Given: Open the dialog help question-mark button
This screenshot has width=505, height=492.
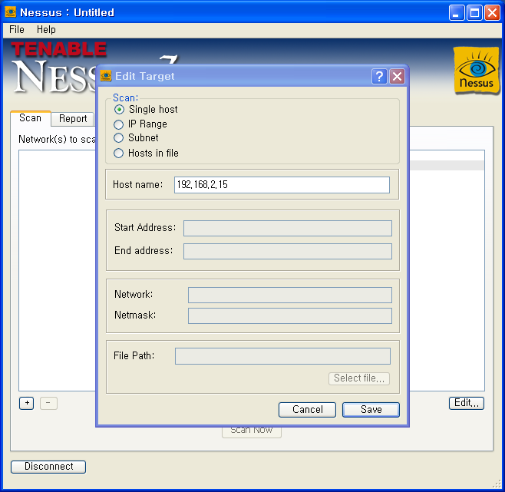Looking at the screenshot, I should [x=379, y=76].
